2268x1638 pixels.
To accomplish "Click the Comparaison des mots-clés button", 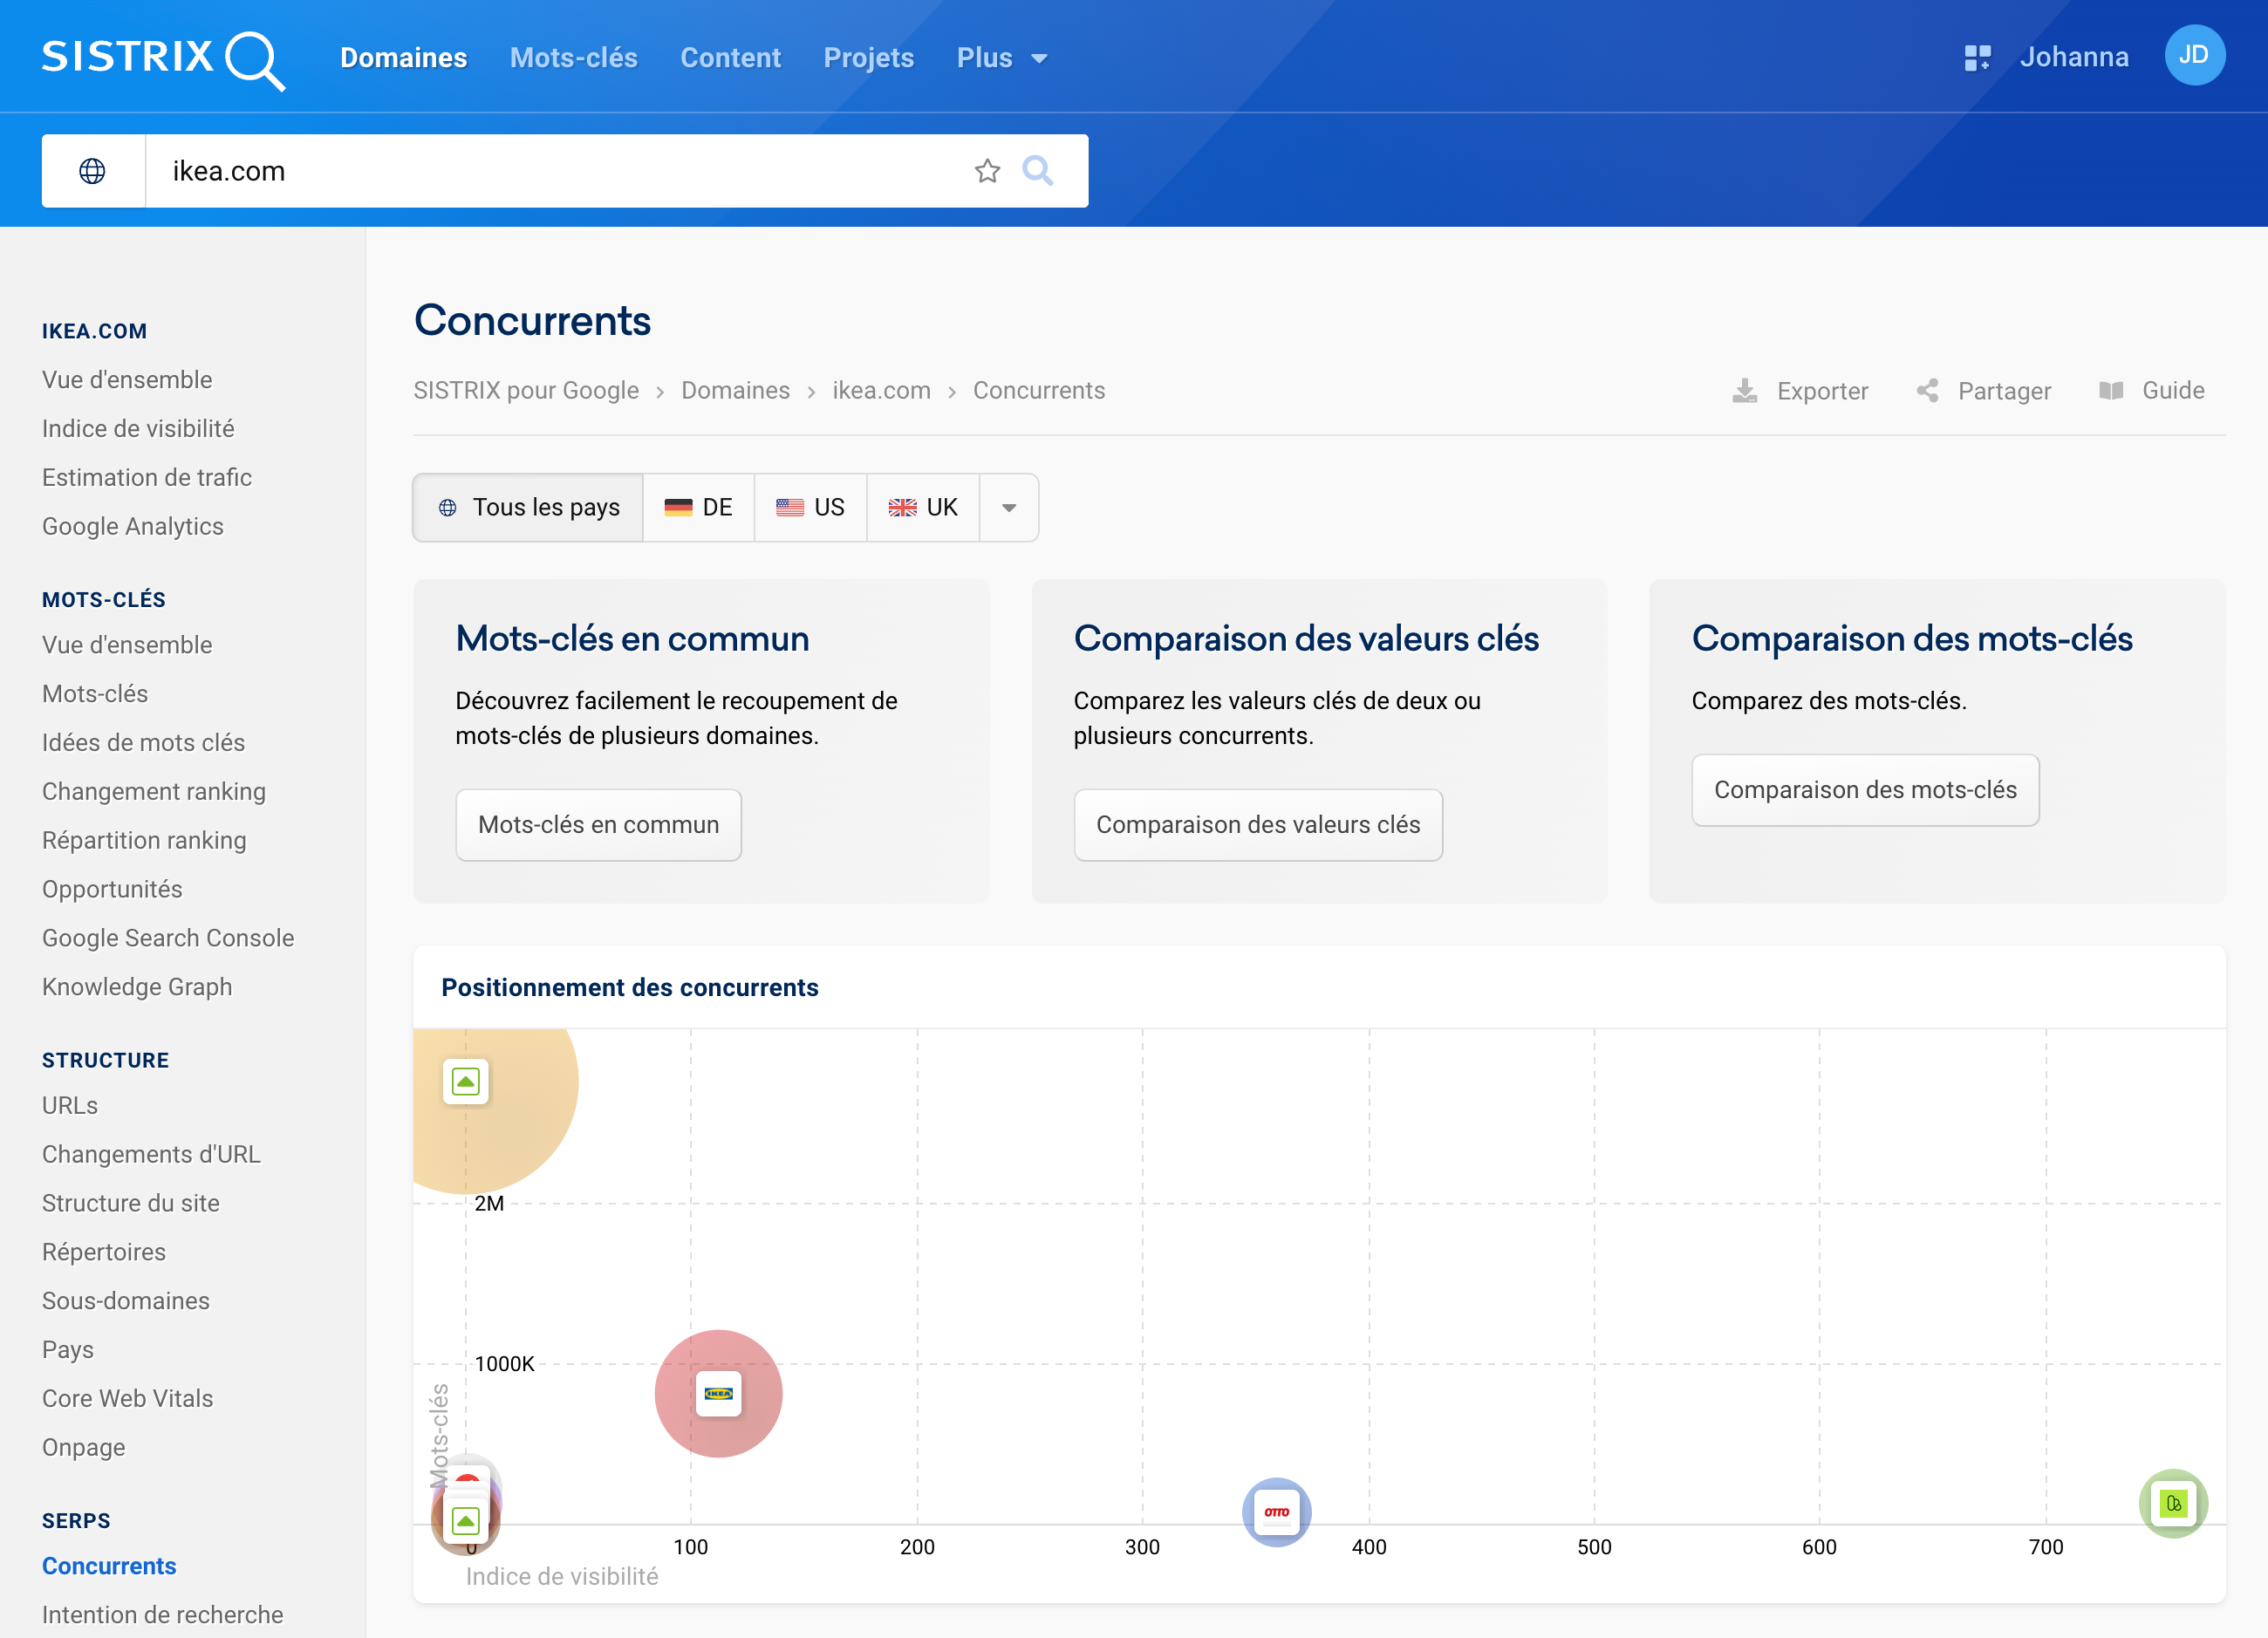I will pos(1865,790).
